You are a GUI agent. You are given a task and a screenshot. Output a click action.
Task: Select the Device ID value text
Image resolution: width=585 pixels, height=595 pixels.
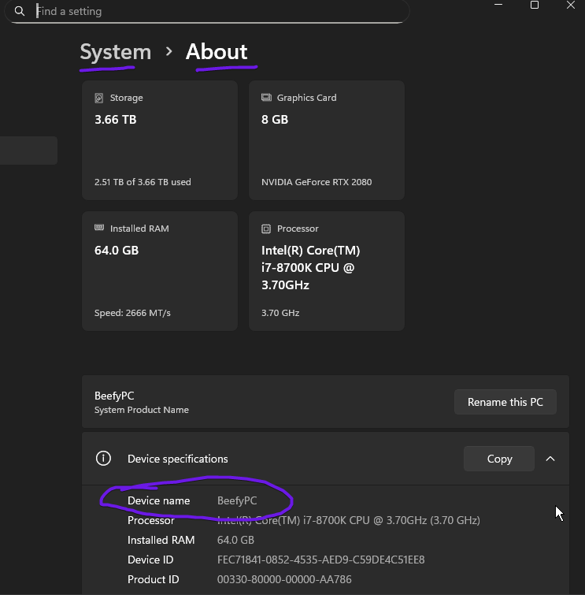[x=320, y=560]
